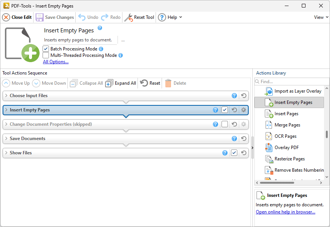
Task: Expand the Show Files step
Action: (6, 153)
